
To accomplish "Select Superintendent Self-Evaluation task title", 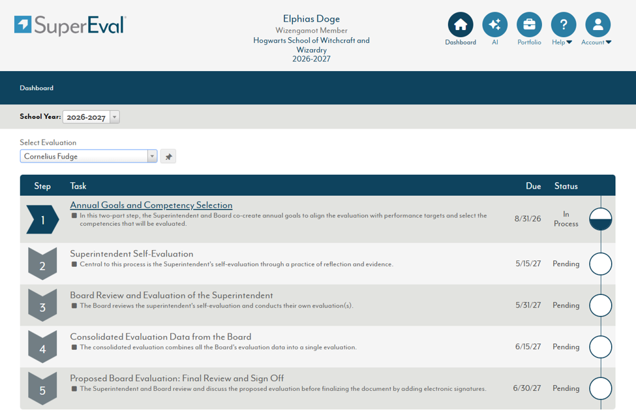I will pyautogui.click(x=131, y=254).
